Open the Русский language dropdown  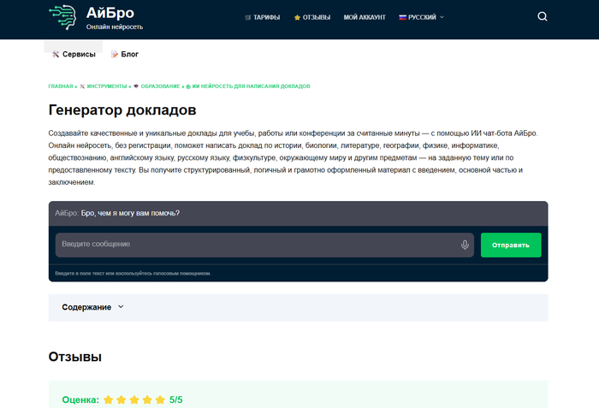[422, 17]
